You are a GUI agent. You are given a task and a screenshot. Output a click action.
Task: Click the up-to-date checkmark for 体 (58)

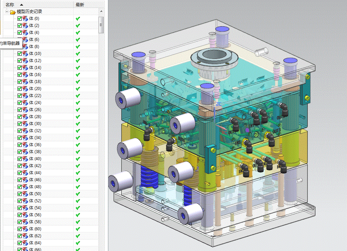click(78, 222)
